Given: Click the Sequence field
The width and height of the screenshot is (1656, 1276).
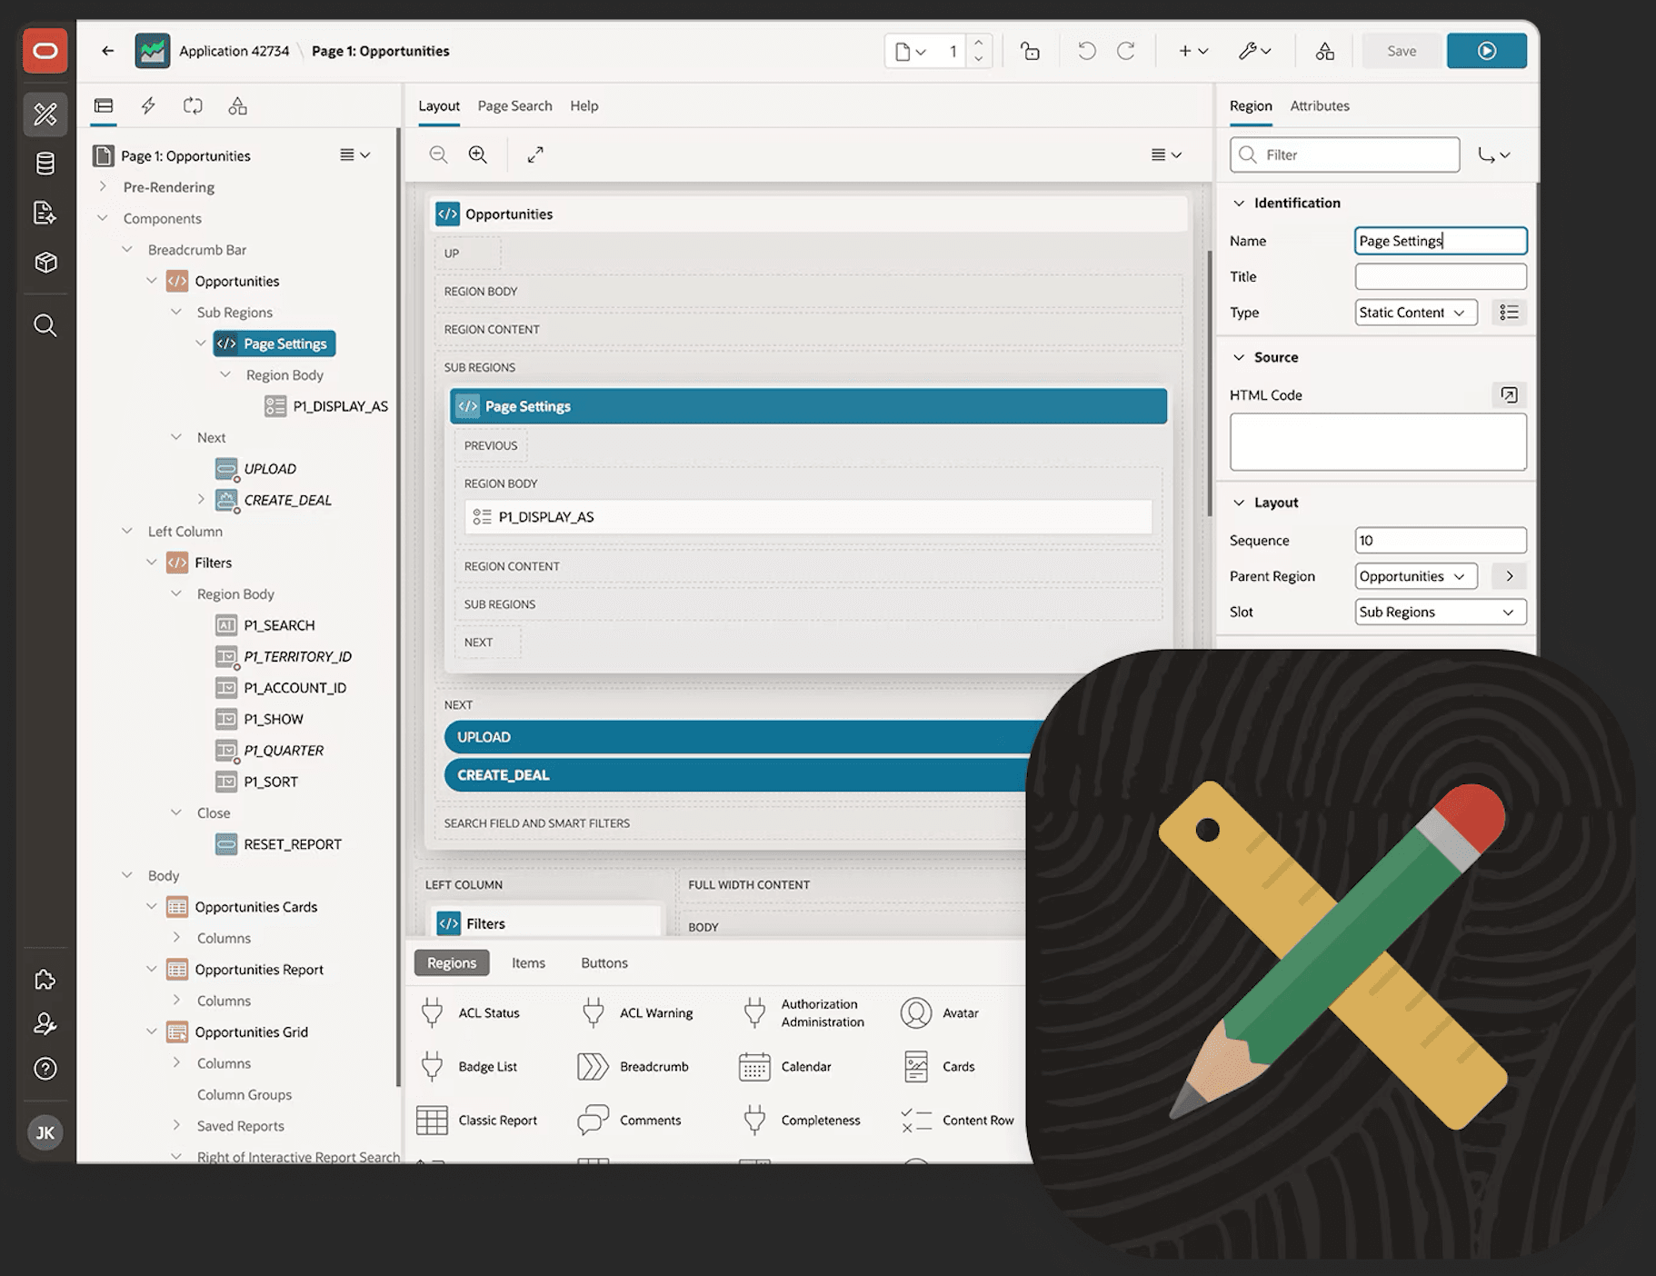Looking at the screenshot, I should 1441,540.
